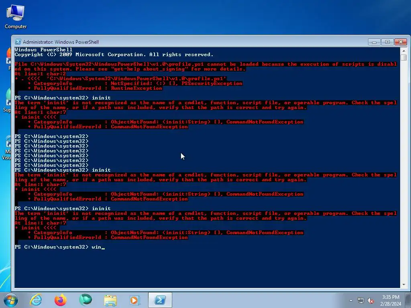This screenshot has height=308, width=411.
Task: Click the muted volume tray icon
Action: point(370,301)
